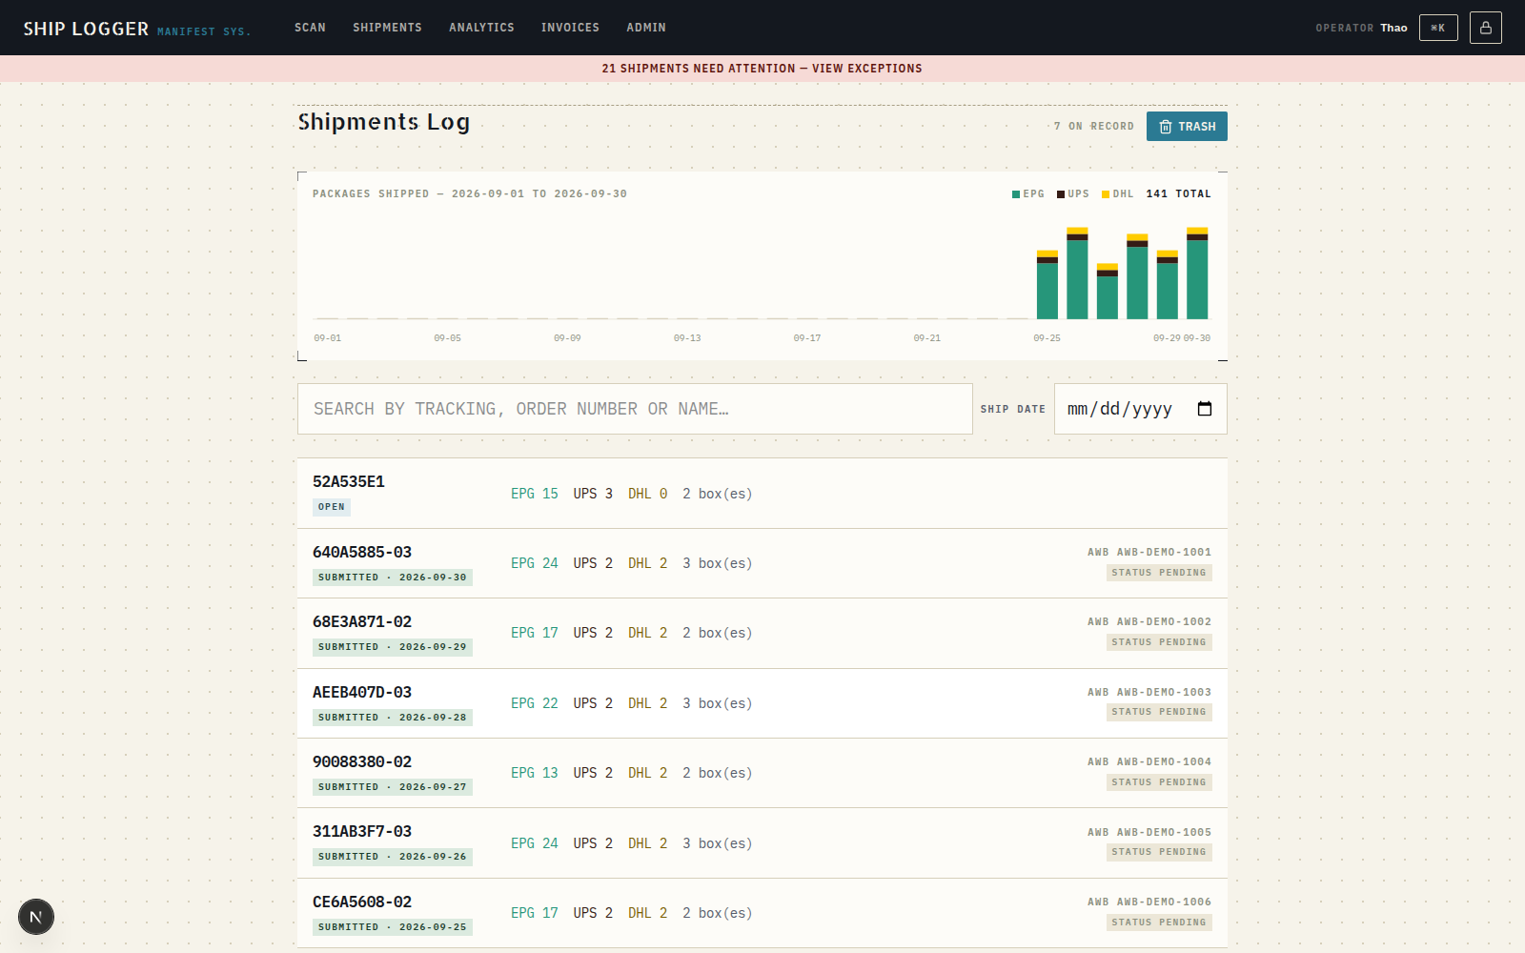This screenshot has height=953, width=1525.
Task: Click AWB-DEMO-1005 airway bill label
Action: point(1149,833)
